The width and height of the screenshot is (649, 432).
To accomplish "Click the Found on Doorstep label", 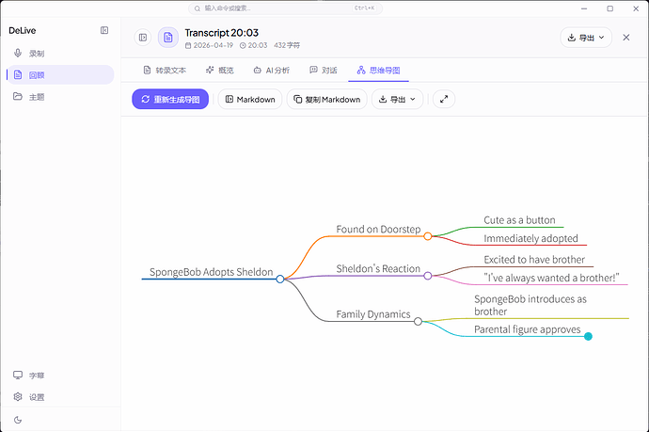I will point(378,230).
